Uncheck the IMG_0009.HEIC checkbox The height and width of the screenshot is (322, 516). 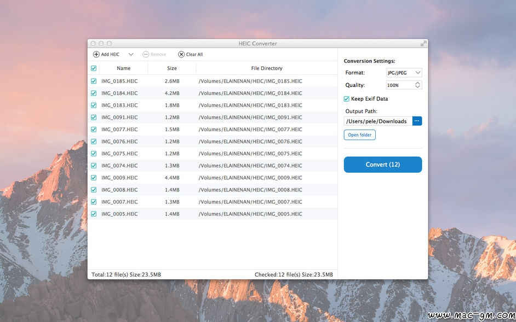(94, 178)
